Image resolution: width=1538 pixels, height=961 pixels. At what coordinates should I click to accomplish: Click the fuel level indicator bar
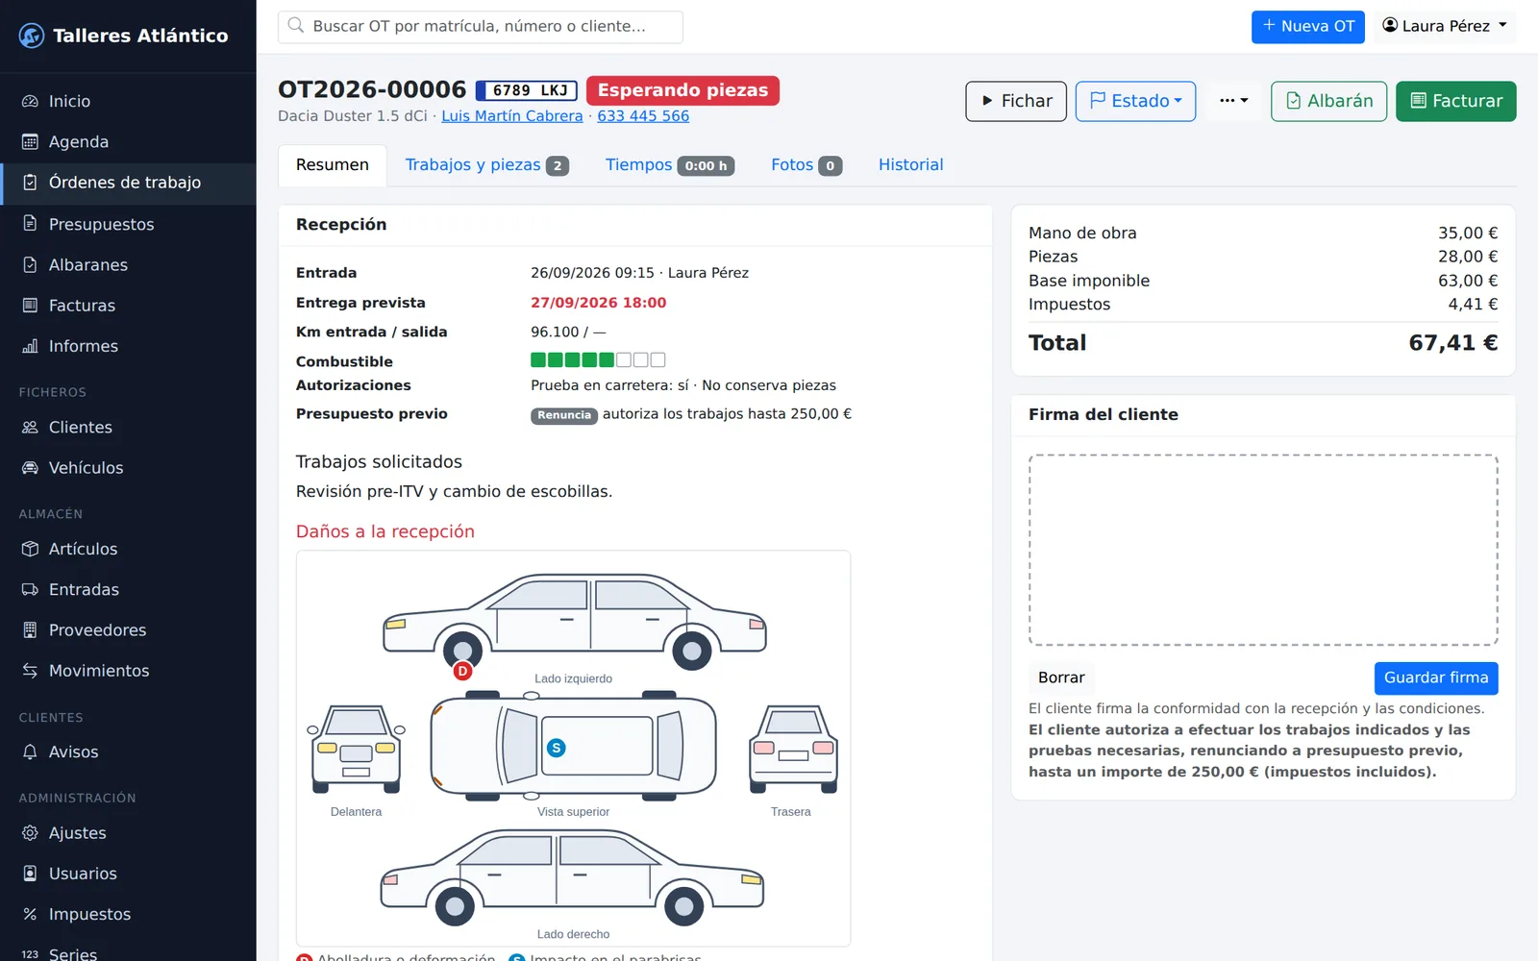coord(598,360)
